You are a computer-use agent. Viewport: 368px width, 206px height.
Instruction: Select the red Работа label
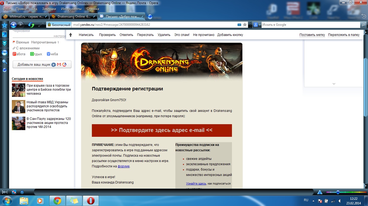(x=19, y=54)
